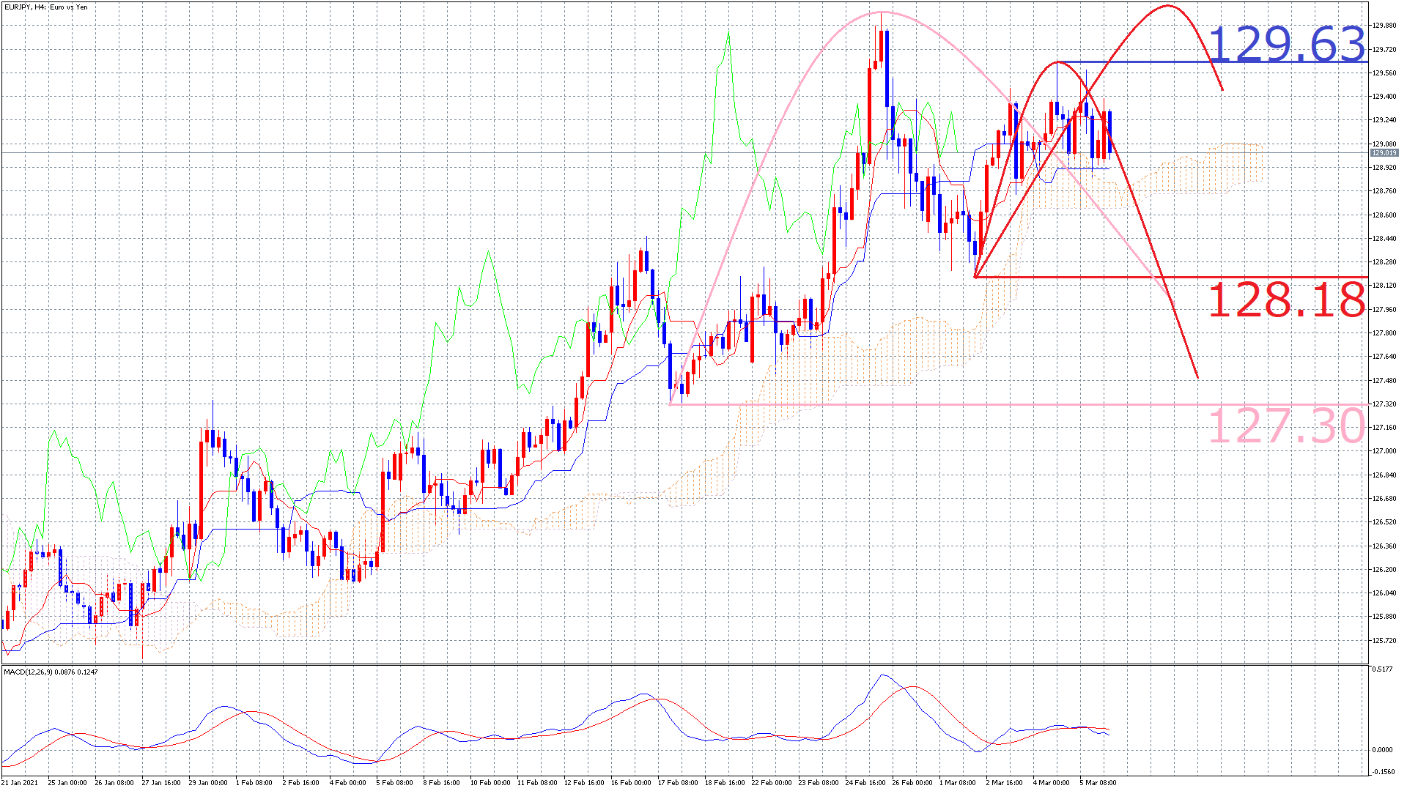Click the 0.0000 MACD scale value
Viewport: 1407px width, 791px height.
(x=1383, y=749)
